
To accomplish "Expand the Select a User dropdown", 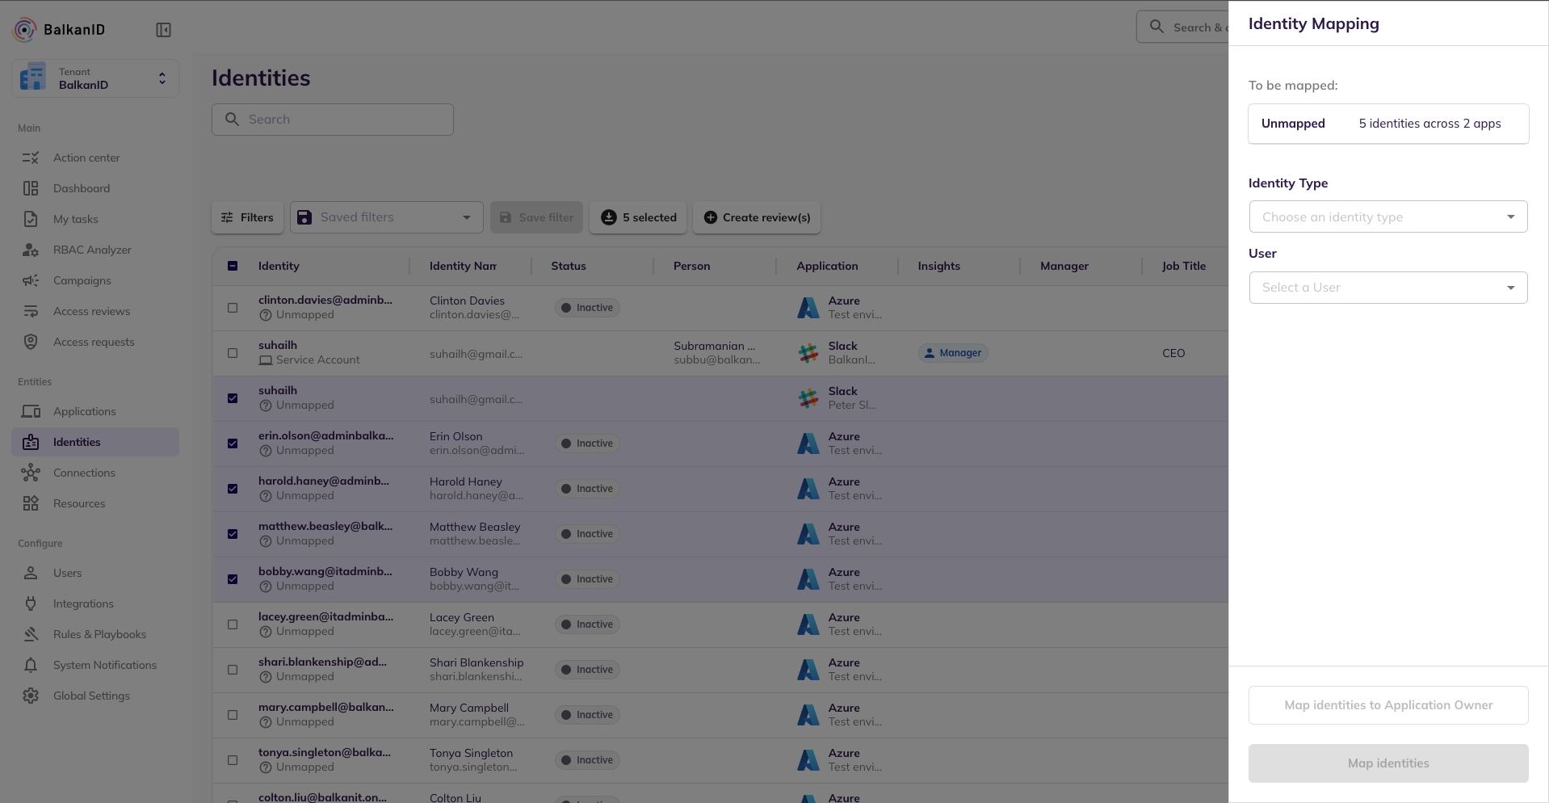I will [x=1387, y=288].
